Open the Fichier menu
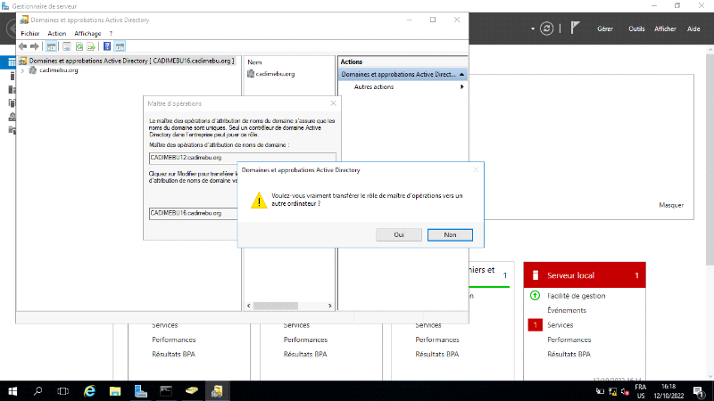Screen dimensions: 714x401 click(30, 33)
